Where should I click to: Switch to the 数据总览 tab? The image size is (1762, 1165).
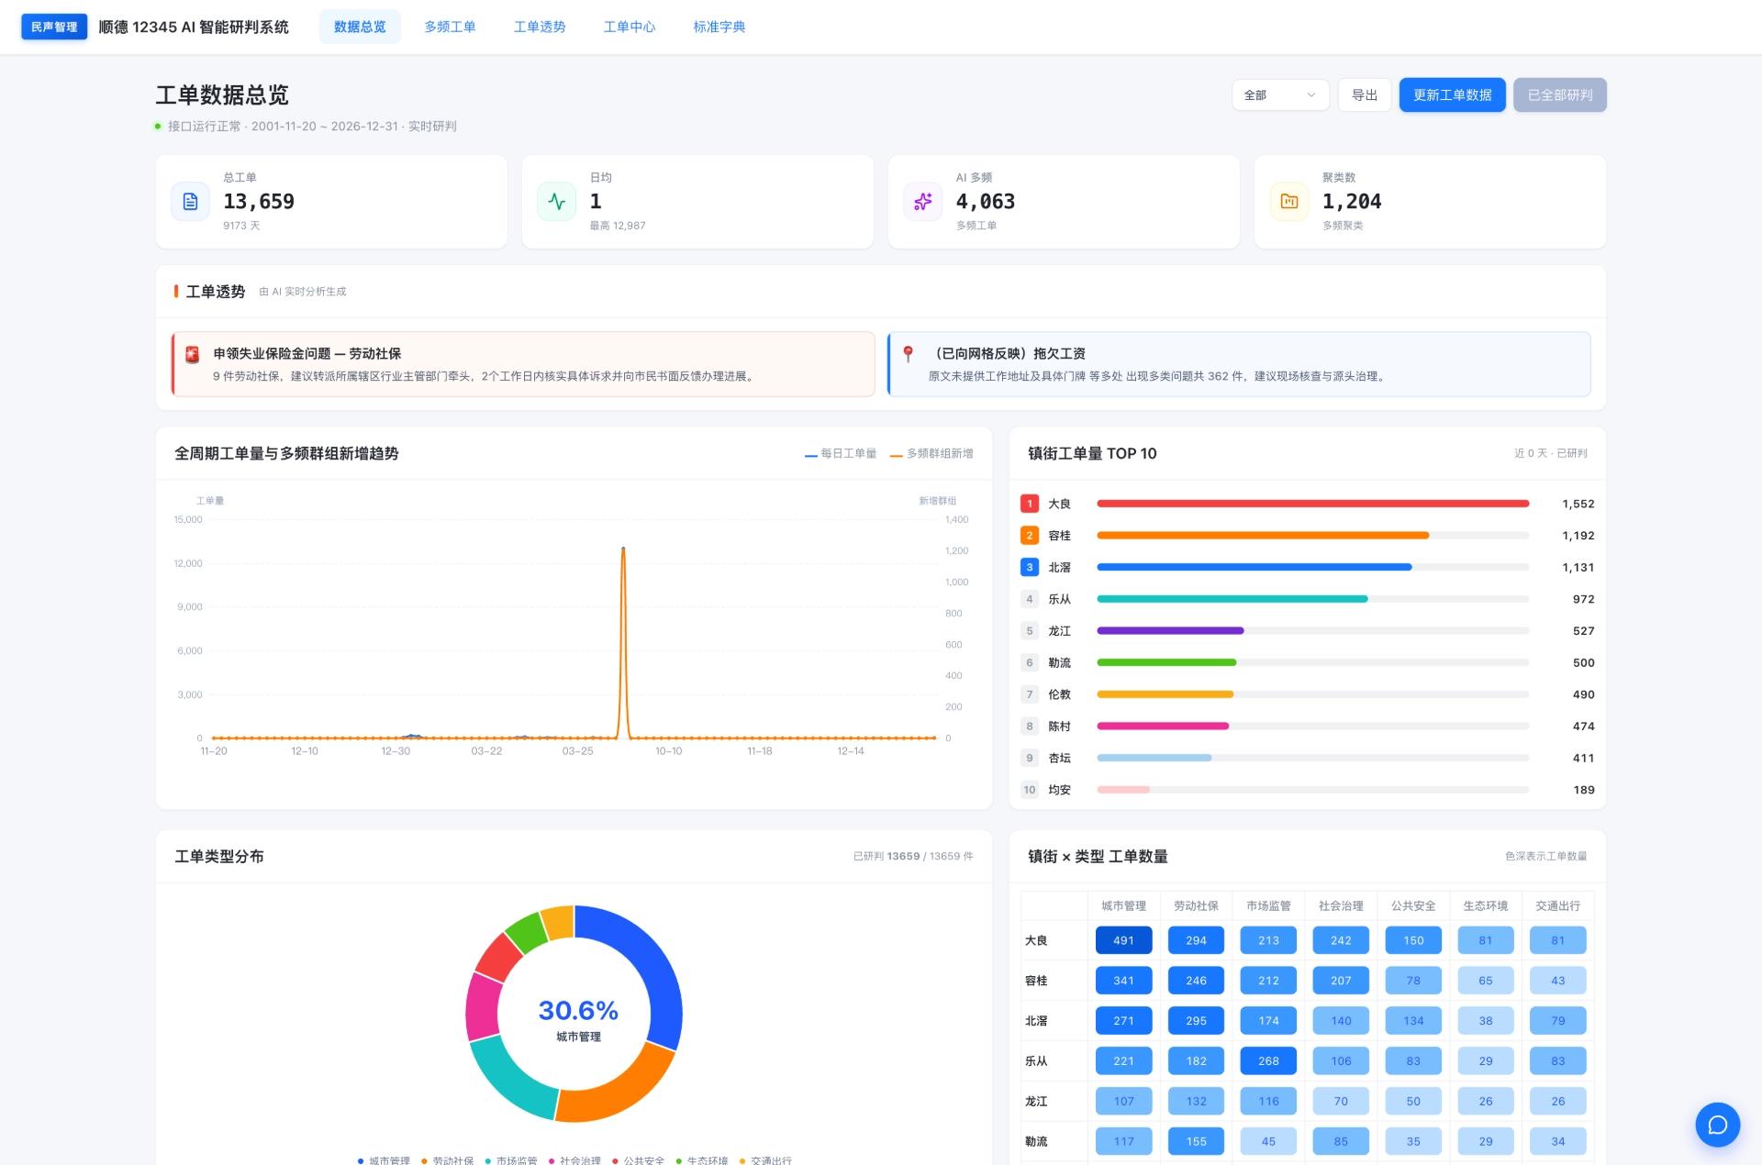pos(360,27)
